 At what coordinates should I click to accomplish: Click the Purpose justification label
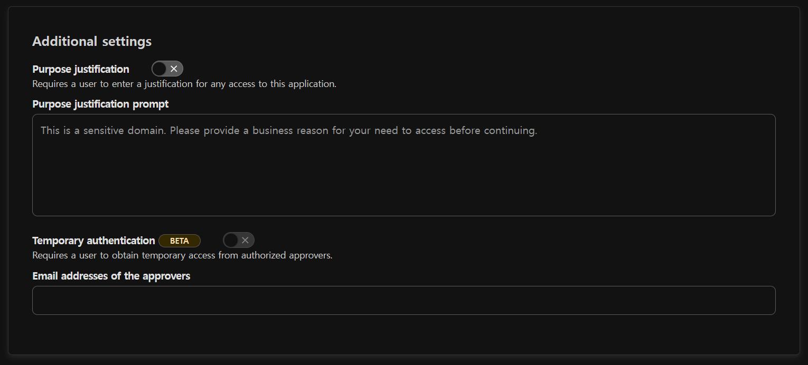tap(81, 69)
